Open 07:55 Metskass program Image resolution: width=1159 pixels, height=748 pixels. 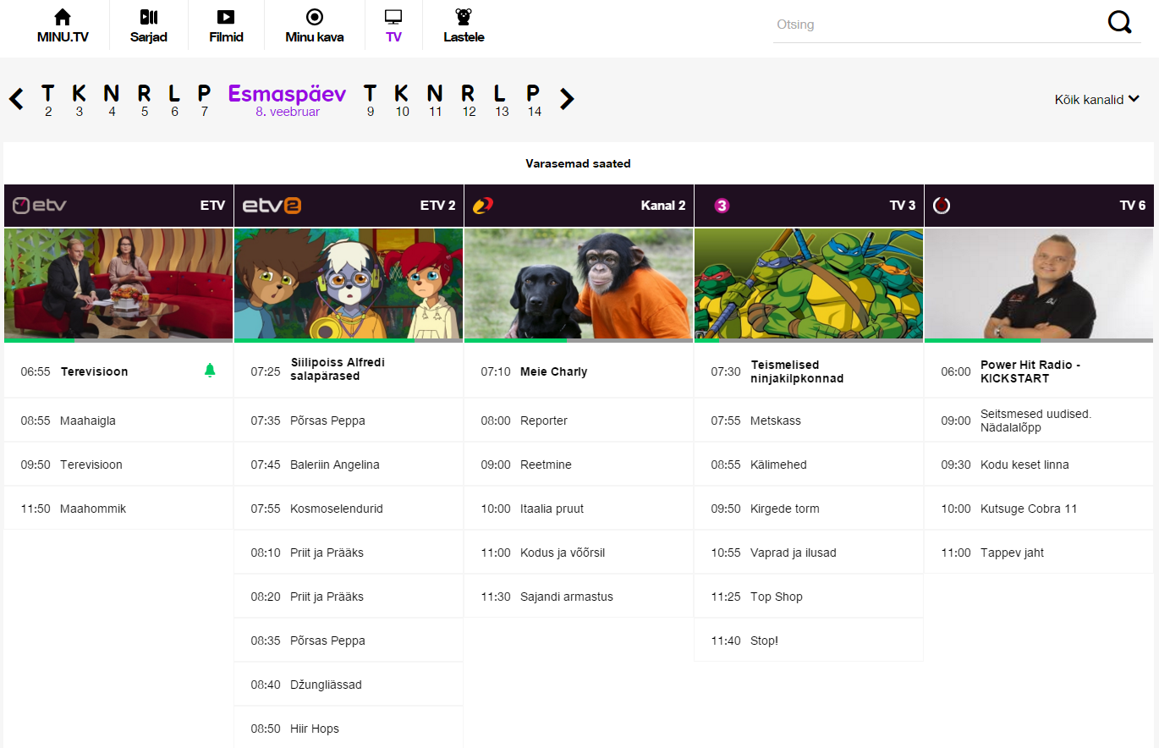(809, 421)
